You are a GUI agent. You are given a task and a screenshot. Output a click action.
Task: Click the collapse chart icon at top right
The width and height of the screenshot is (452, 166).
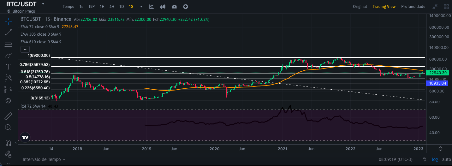tap(435, 7)
